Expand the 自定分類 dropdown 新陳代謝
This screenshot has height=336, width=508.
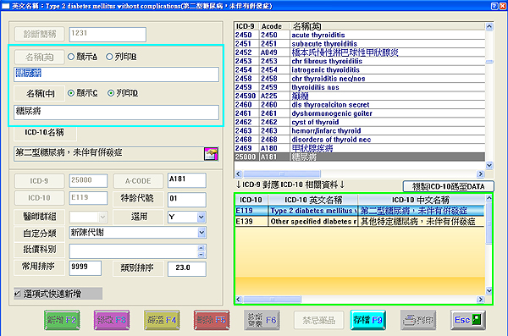point(202,232)
